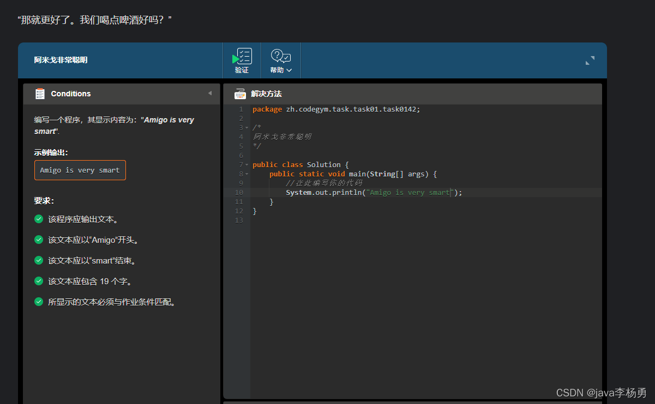Screen dimensions: 655x404
Task: Click the 'public class Solution' line
Action: (301, 164)
